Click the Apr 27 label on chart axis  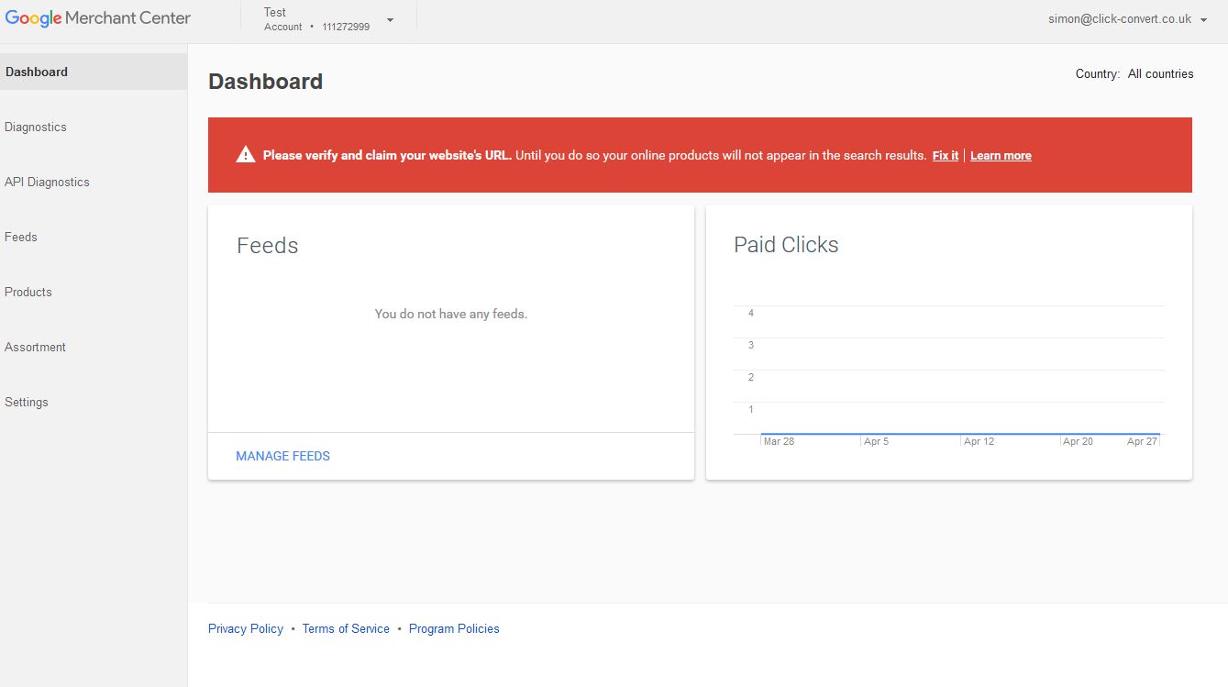point(1142,442)
